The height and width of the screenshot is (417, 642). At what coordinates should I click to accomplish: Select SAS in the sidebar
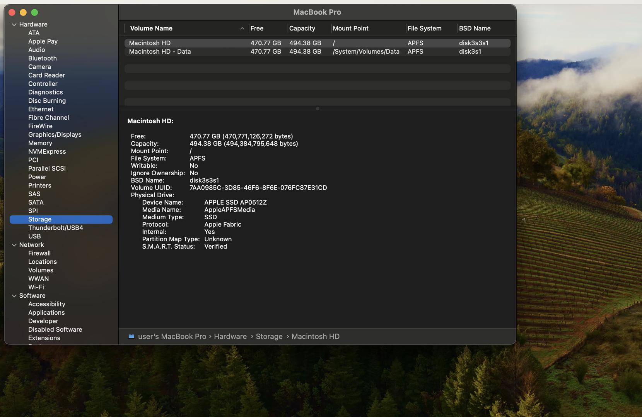click(34, 194)
